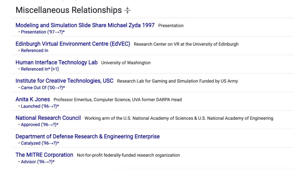294x170 pixels.
Task: Click Catalyzed ('96→?) relationship link
Action: point(40,143)
